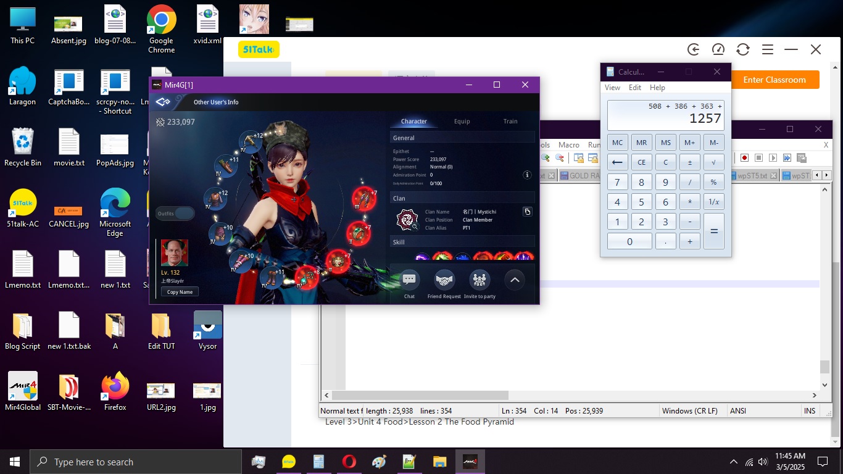Inspect the +8 necklace accessory slot
The image size is (843, 474).
click(307, 276)
